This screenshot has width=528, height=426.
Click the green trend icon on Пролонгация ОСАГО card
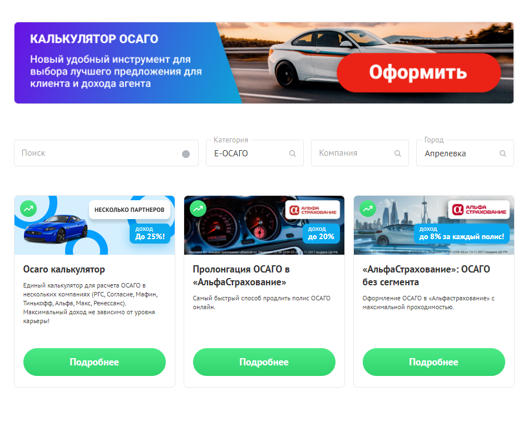click(198, 209)
